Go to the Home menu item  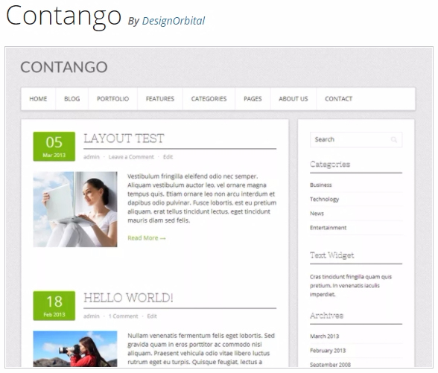coord(38,99)
